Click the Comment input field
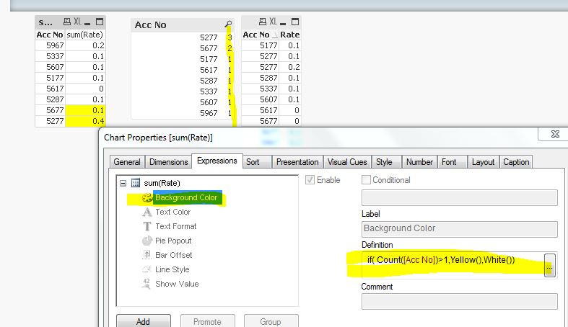568x327 pixels. (459, 301)
